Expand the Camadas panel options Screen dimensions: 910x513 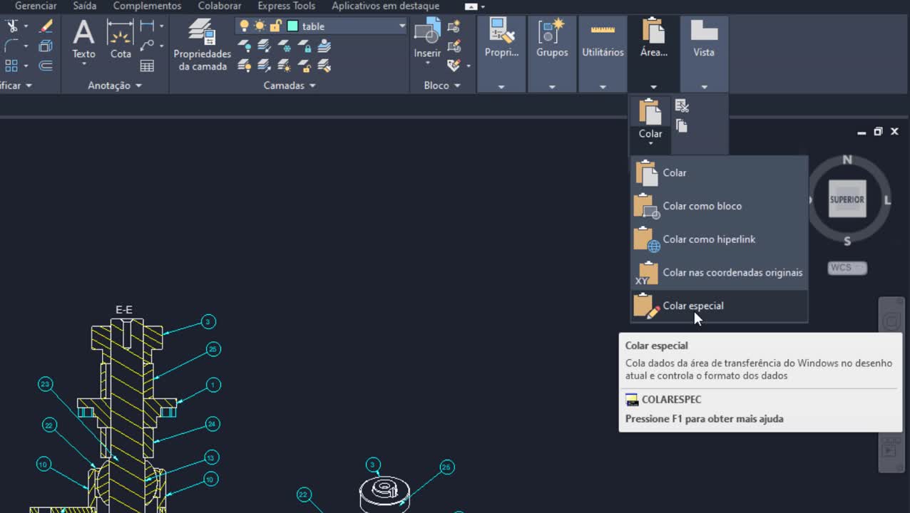point(312,85)
